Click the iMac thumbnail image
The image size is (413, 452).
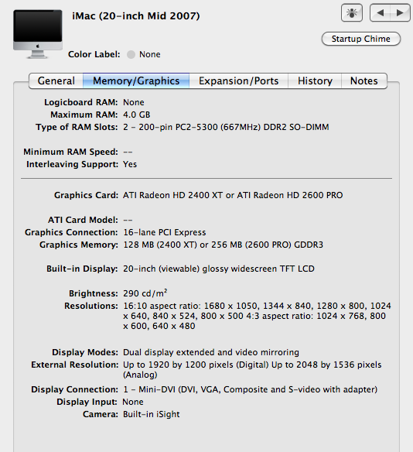click(x=38, y=34)
